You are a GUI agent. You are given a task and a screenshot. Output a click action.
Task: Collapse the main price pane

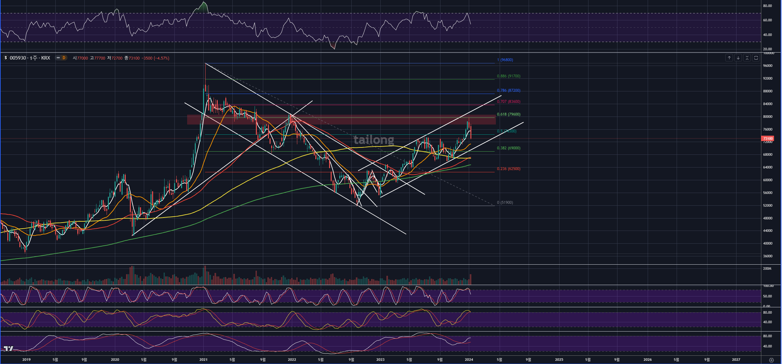click(x=747, y=58)
